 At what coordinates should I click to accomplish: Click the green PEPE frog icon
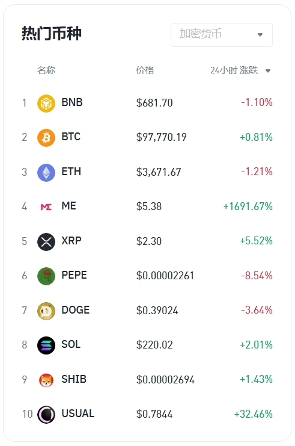(46, 276)
